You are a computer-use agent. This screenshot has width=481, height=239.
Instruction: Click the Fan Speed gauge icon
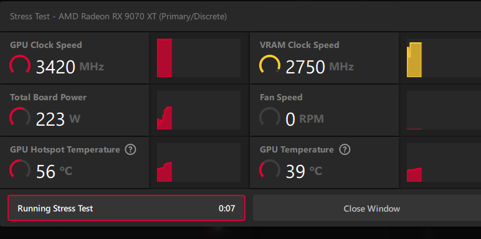click(x=270, y=118)
